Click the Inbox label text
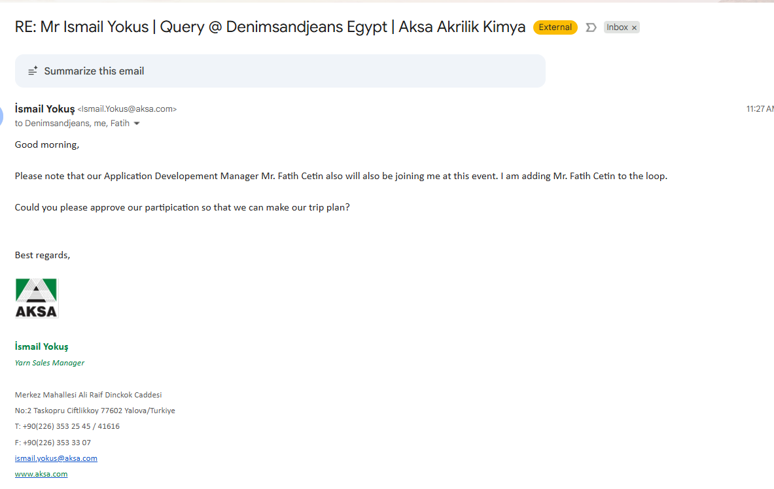This screenshot has width=774, height=489. point(617,27)
